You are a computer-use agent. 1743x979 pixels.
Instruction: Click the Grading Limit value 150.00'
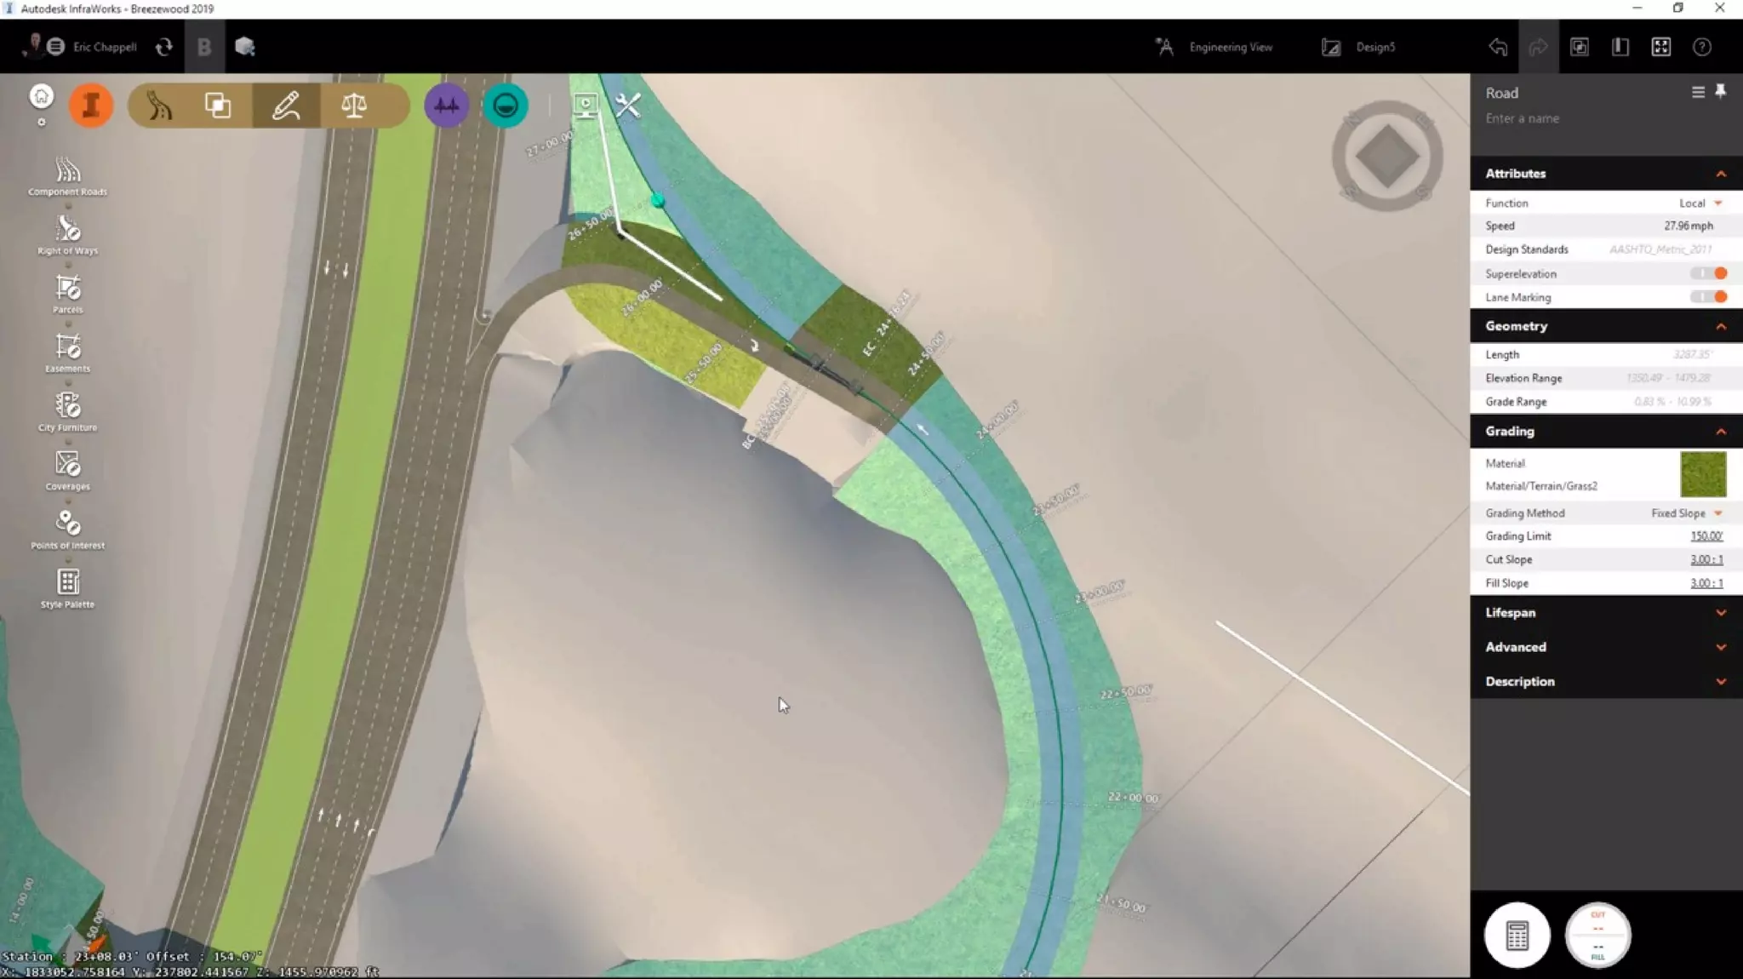[x=1706, y=536]
